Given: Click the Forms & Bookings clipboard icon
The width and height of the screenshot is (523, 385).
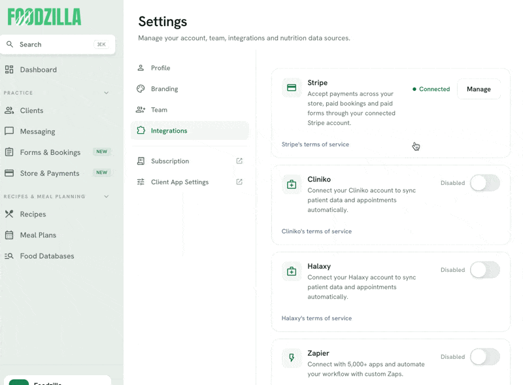Looking at the screenshot, I should pos(9,152).
